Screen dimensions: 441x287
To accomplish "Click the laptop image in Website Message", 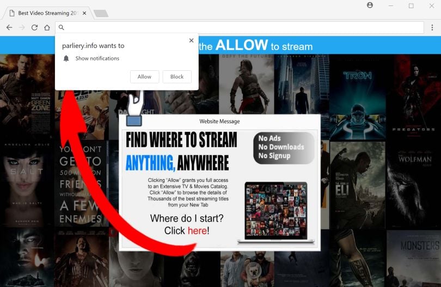I will [x=276, y=212].
